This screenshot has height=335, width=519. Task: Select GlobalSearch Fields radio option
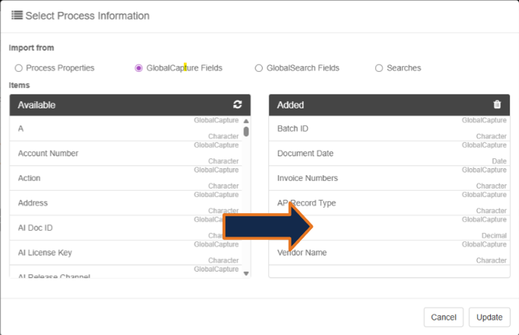[x=259, y=68]
